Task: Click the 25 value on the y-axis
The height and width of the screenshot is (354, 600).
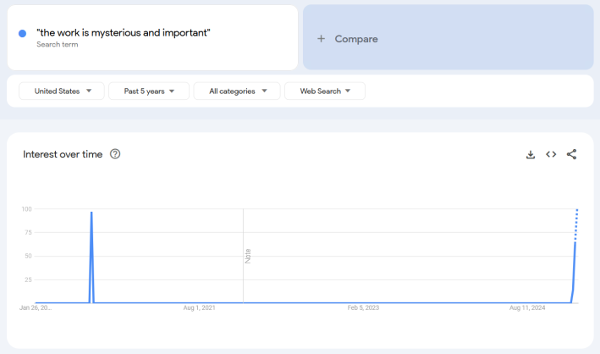Action: coord(28,279)
